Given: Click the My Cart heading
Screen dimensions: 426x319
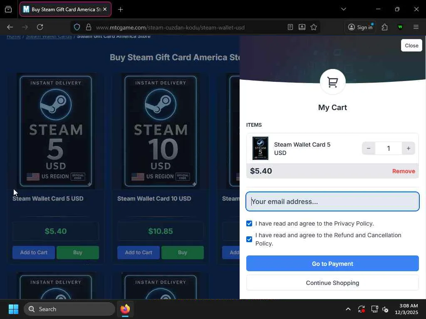Looking at the screenshot, I should point(332,108).
